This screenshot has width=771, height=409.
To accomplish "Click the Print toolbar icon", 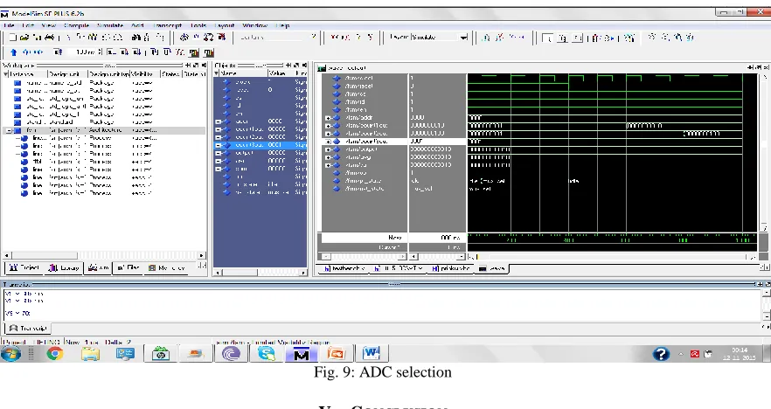I will coord(50,37).
